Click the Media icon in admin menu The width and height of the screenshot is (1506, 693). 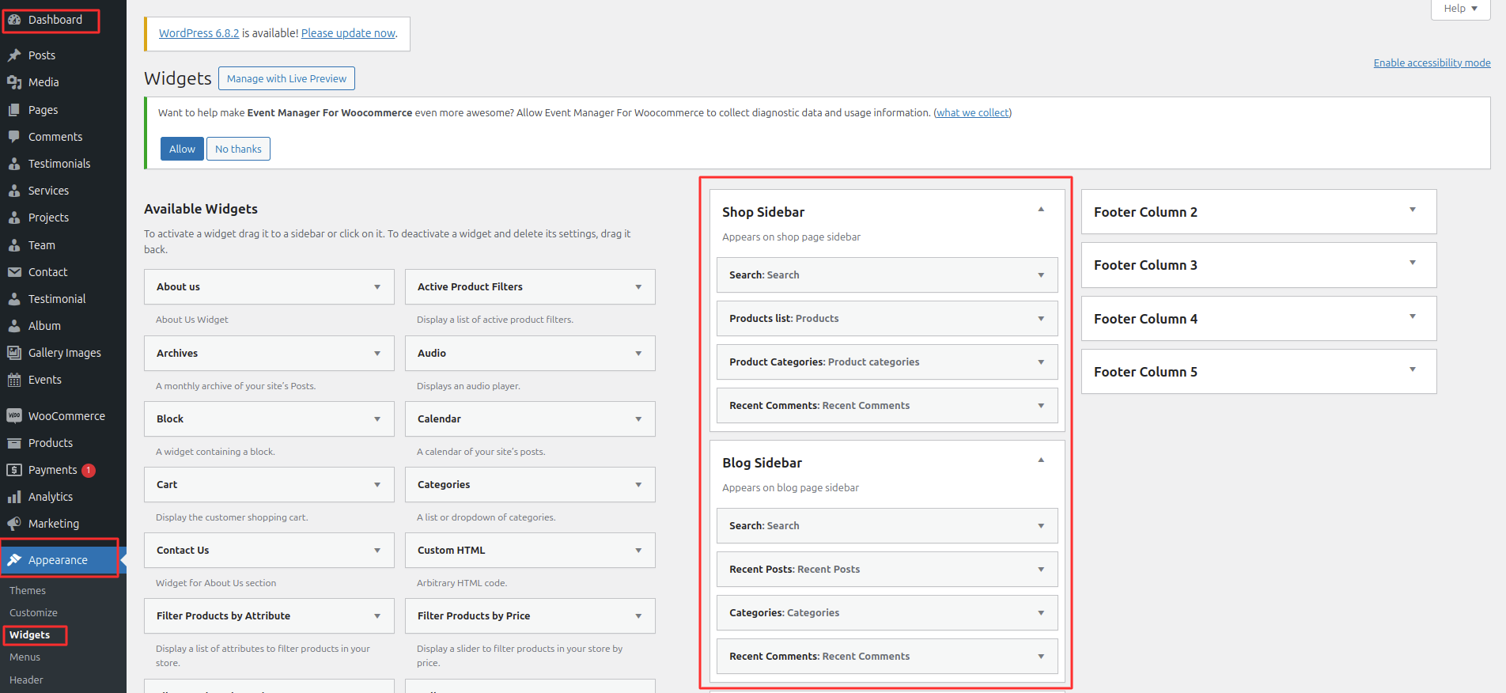[x=14, y=82]
